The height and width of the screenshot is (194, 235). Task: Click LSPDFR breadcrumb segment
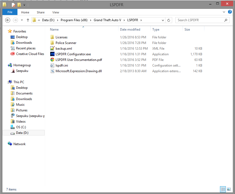click(133, 20)
